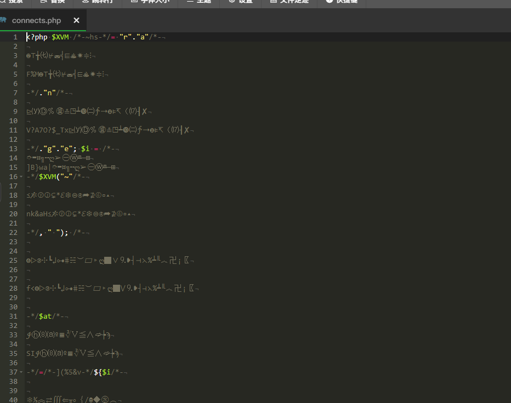Close the connects.php tab
This screenshot has height=403, width=511.
[x=76, y=20]
